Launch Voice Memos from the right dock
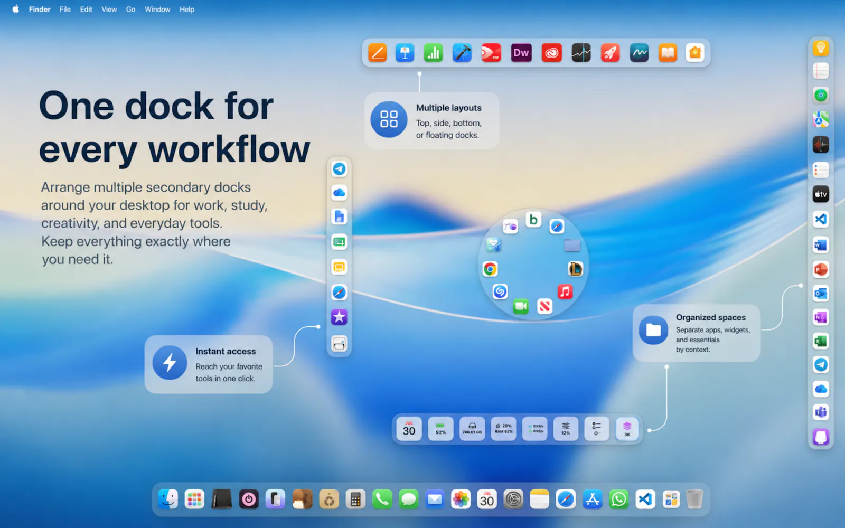 [821, 145]
